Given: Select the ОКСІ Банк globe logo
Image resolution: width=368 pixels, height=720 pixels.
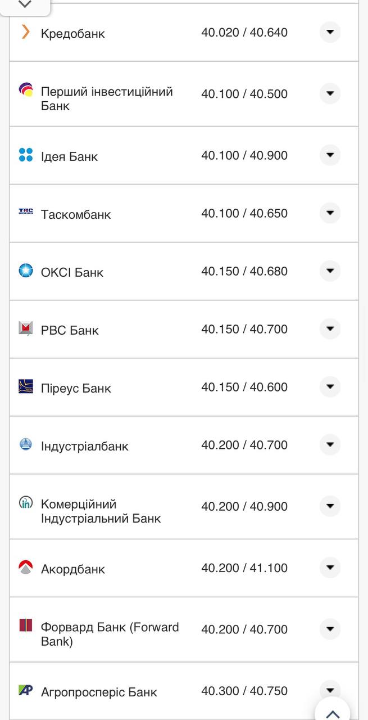Looking at the screenshot, I should click(25, 271).
